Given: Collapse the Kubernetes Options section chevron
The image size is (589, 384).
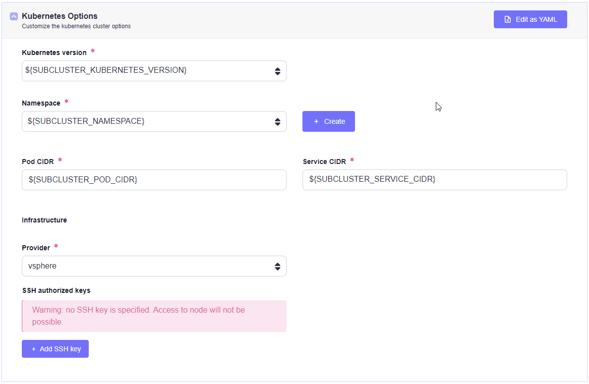Looking at the screenshot, I should (x=14, y=16).
